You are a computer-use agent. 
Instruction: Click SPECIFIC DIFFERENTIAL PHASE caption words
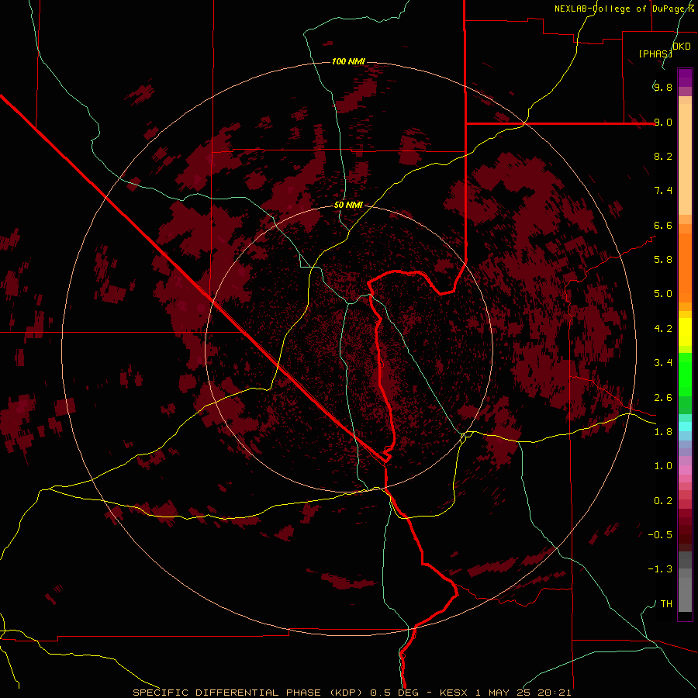coord(226,693)
